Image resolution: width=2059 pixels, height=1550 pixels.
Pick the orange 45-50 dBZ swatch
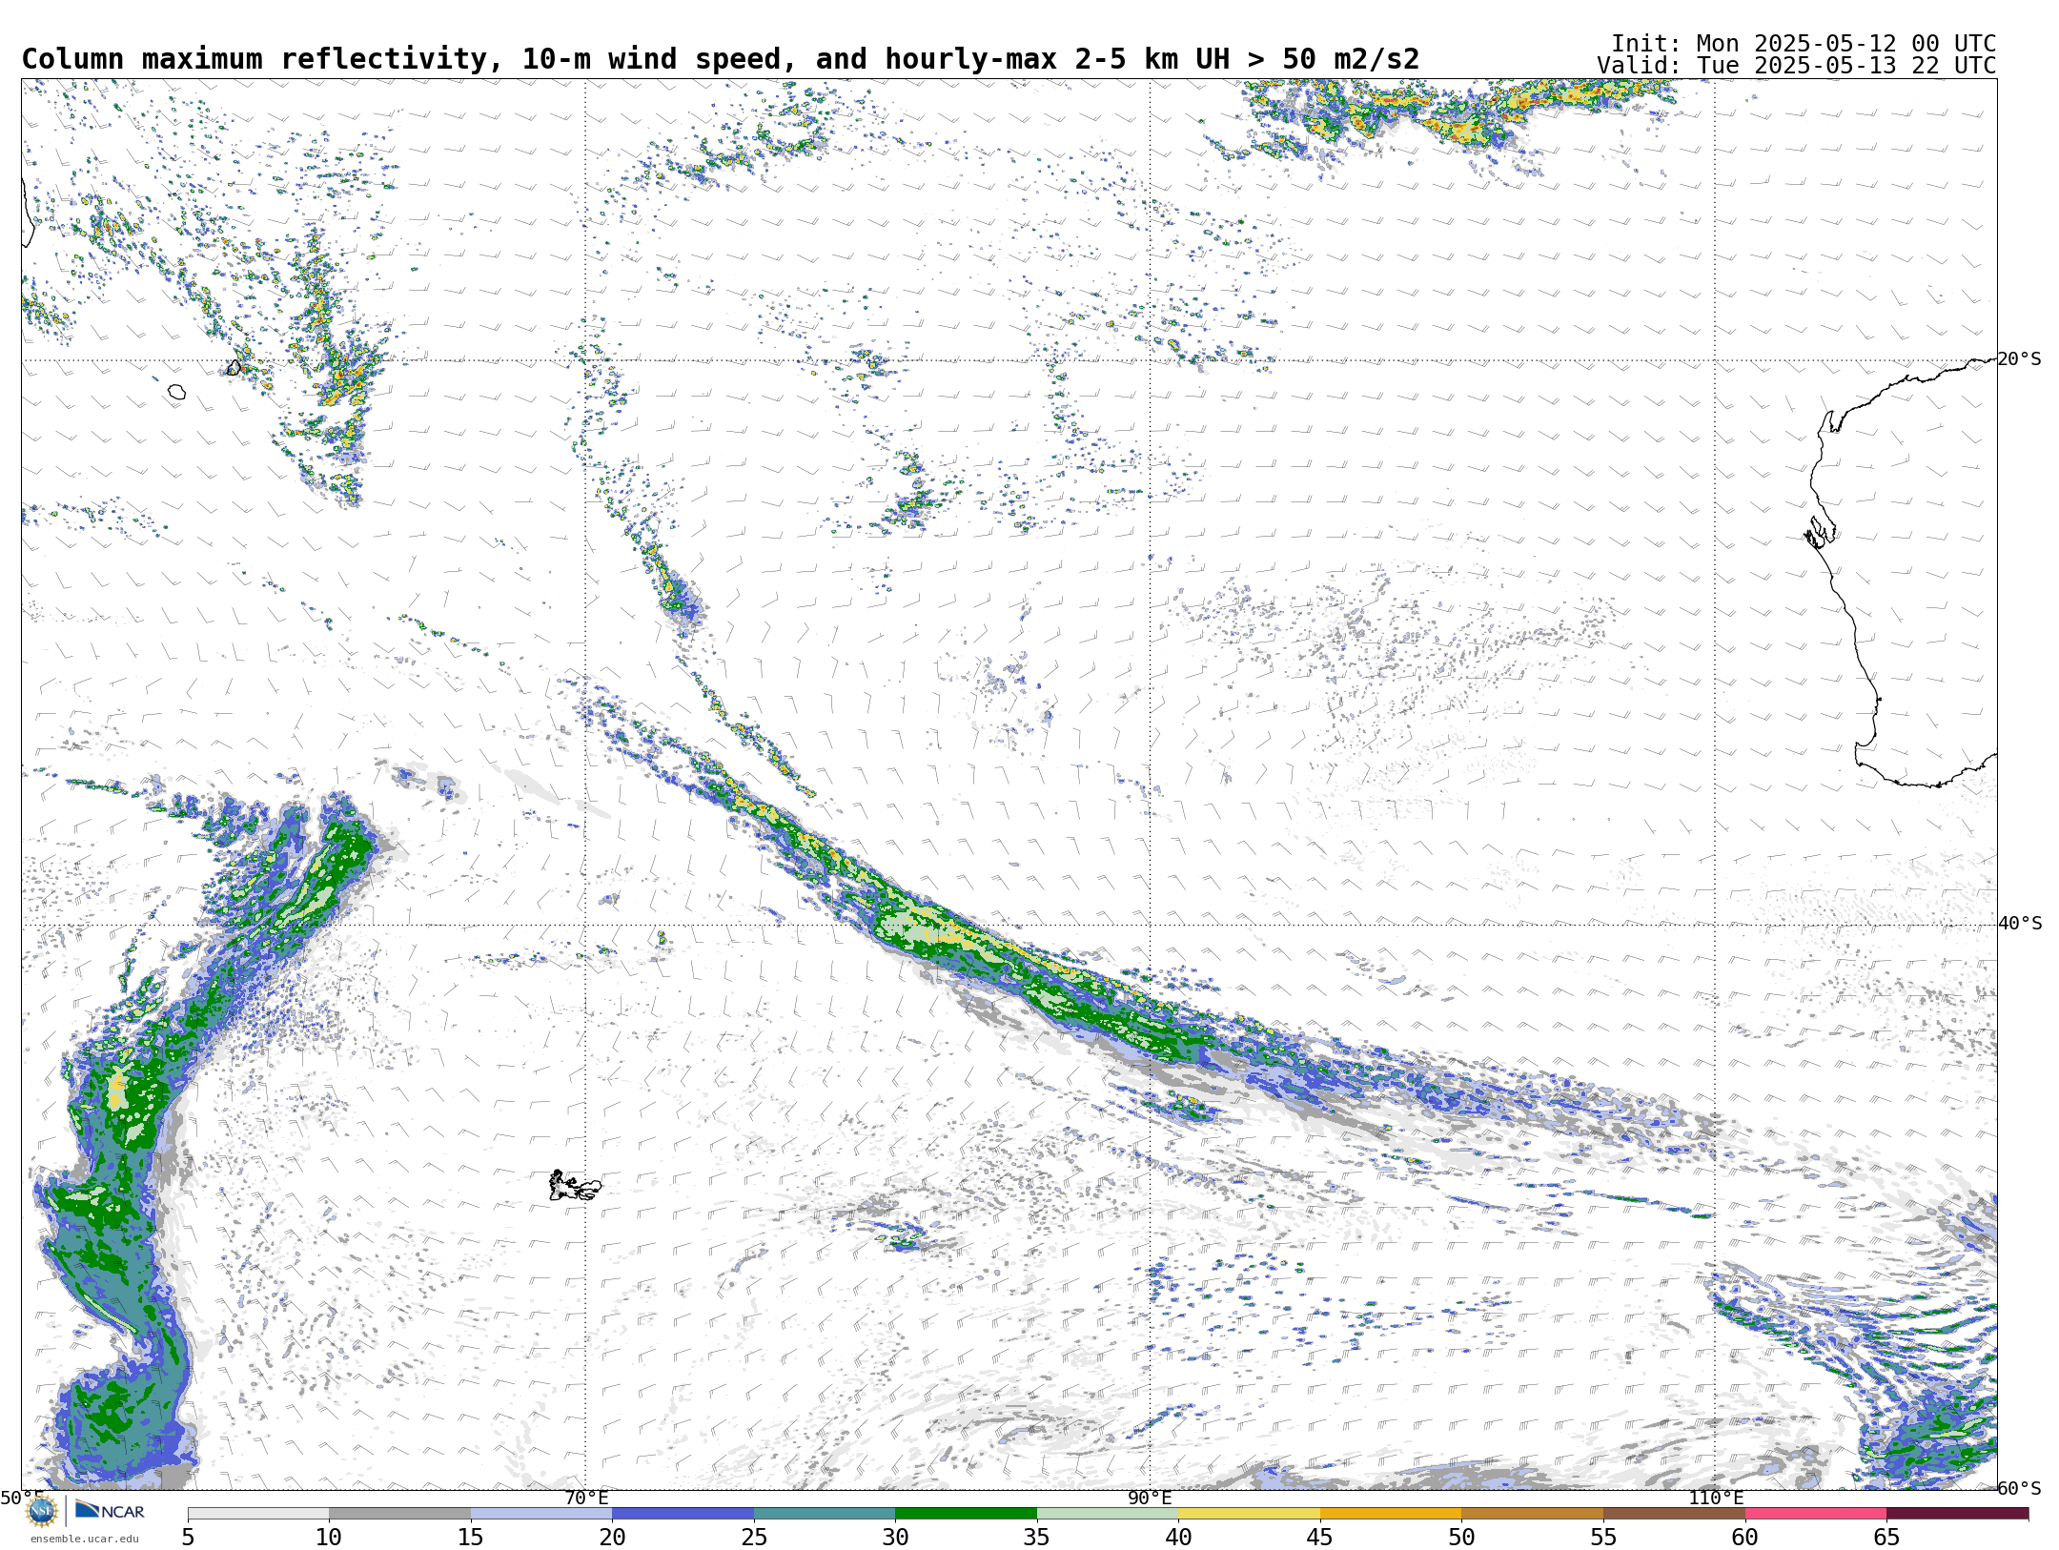(x=1391, y=1514)
